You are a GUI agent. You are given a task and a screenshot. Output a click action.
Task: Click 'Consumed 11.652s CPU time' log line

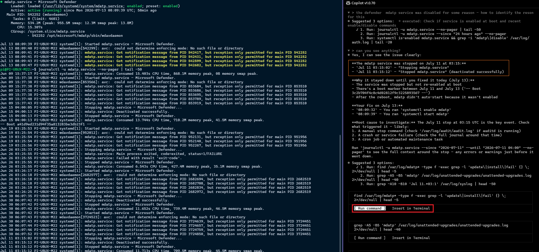coord(132,209)
